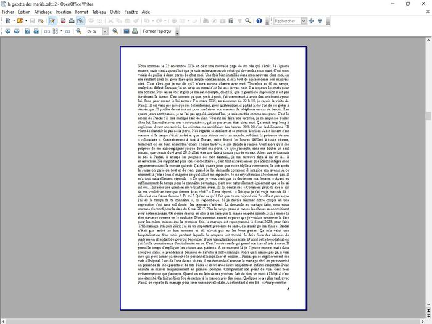Click Fermer l'aperçu button
Screen dimensions: 432x324
[157, 31]
